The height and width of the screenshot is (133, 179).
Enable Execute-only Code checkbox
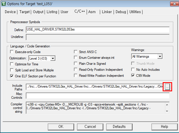pos(12,52)
